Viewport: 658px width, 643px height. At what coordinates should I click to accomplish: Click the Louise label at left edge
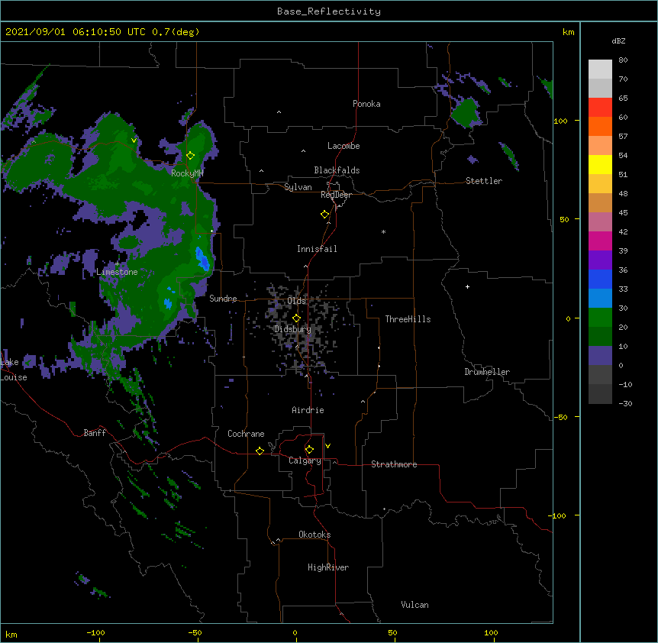tap(14, 377)
